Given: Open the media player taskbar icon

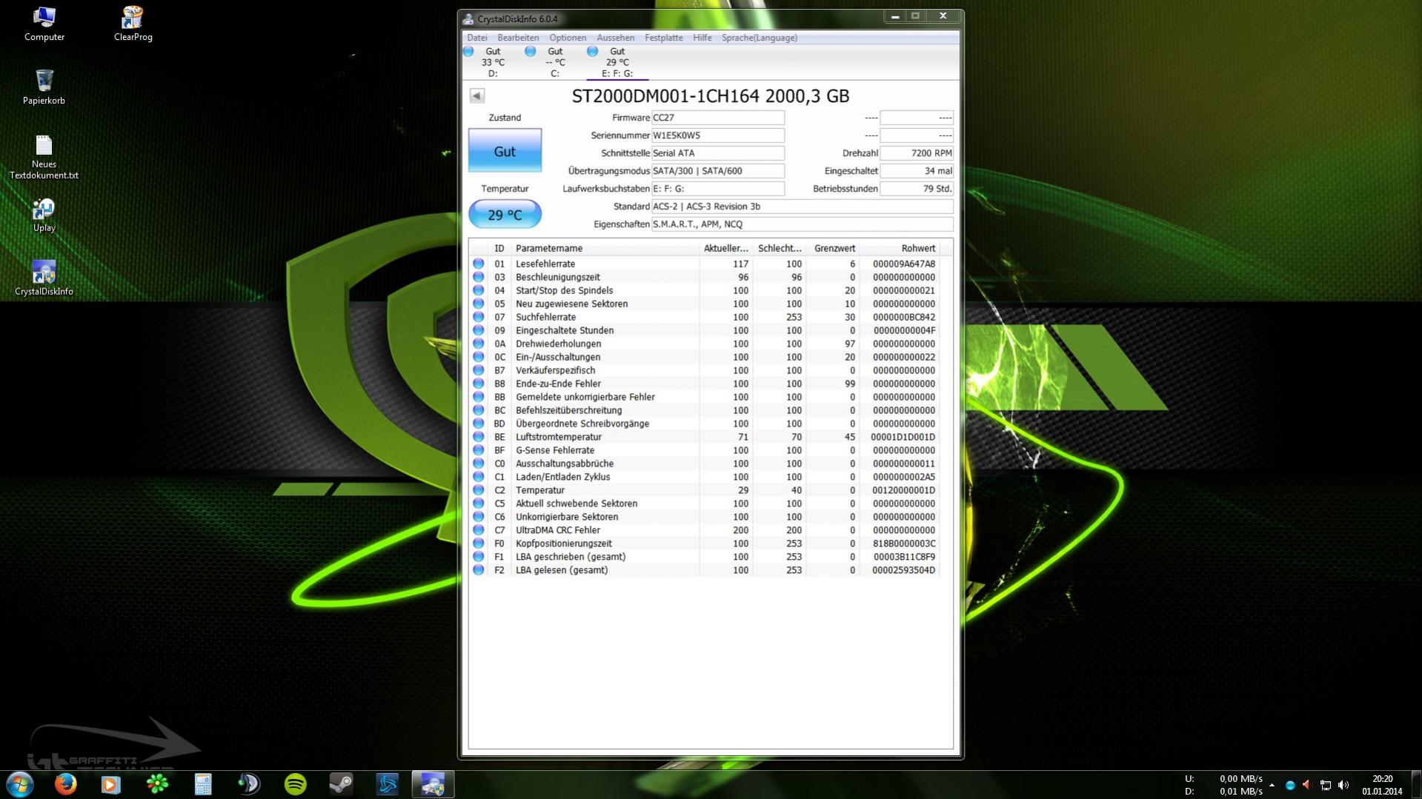Looking at the screenshot, I should [x=111, y=783].
